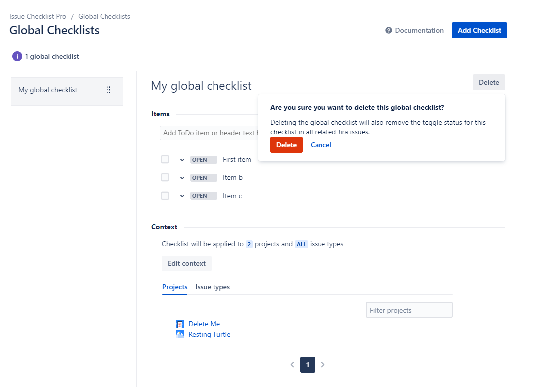Click the Delete Me project avatar

pyautogui.click(x=180, y=324)
